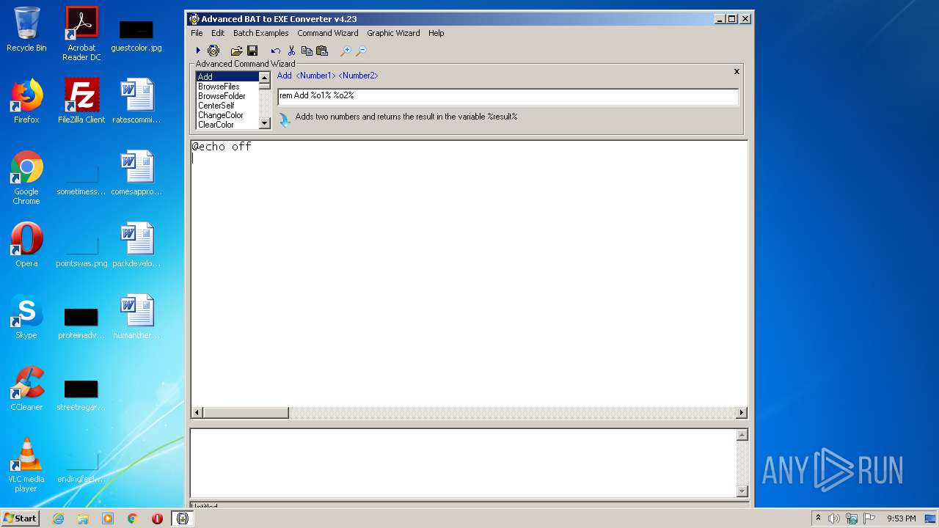Click the 'rem Add %o1% %o2%' input field
The height and width of the screenshot is (528, 939).
pyautogui.click(x=508, y=96)
